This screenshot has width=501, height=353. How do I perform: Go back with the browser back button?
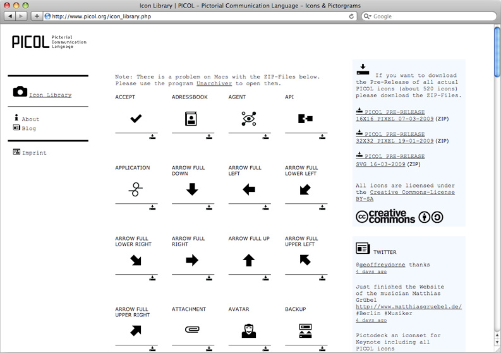pyautogui.click(x=10, y=16)
